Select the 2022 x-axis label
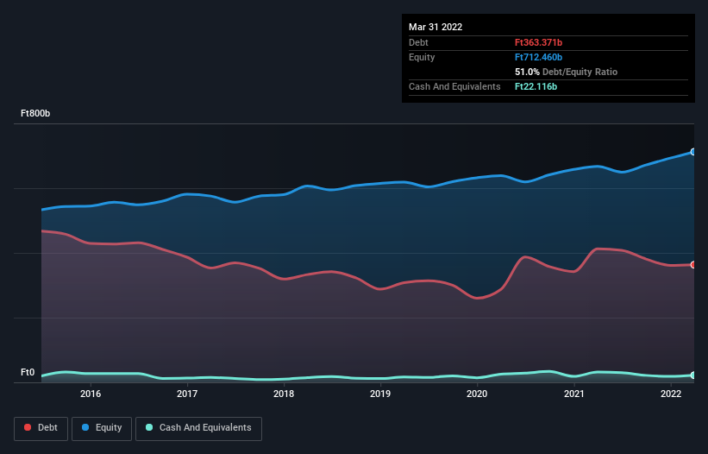The height and width of the screenshot is (454, 708). click(671, 394)
